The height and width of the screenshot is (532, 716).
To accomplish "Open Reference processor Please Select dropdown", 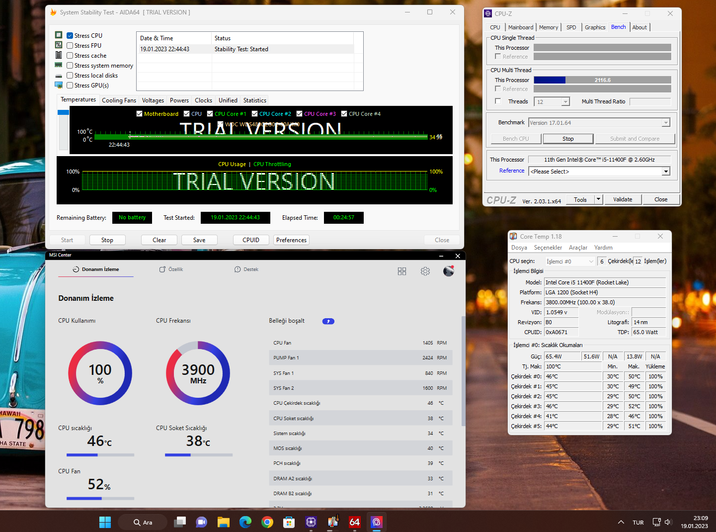I will 666,172.
